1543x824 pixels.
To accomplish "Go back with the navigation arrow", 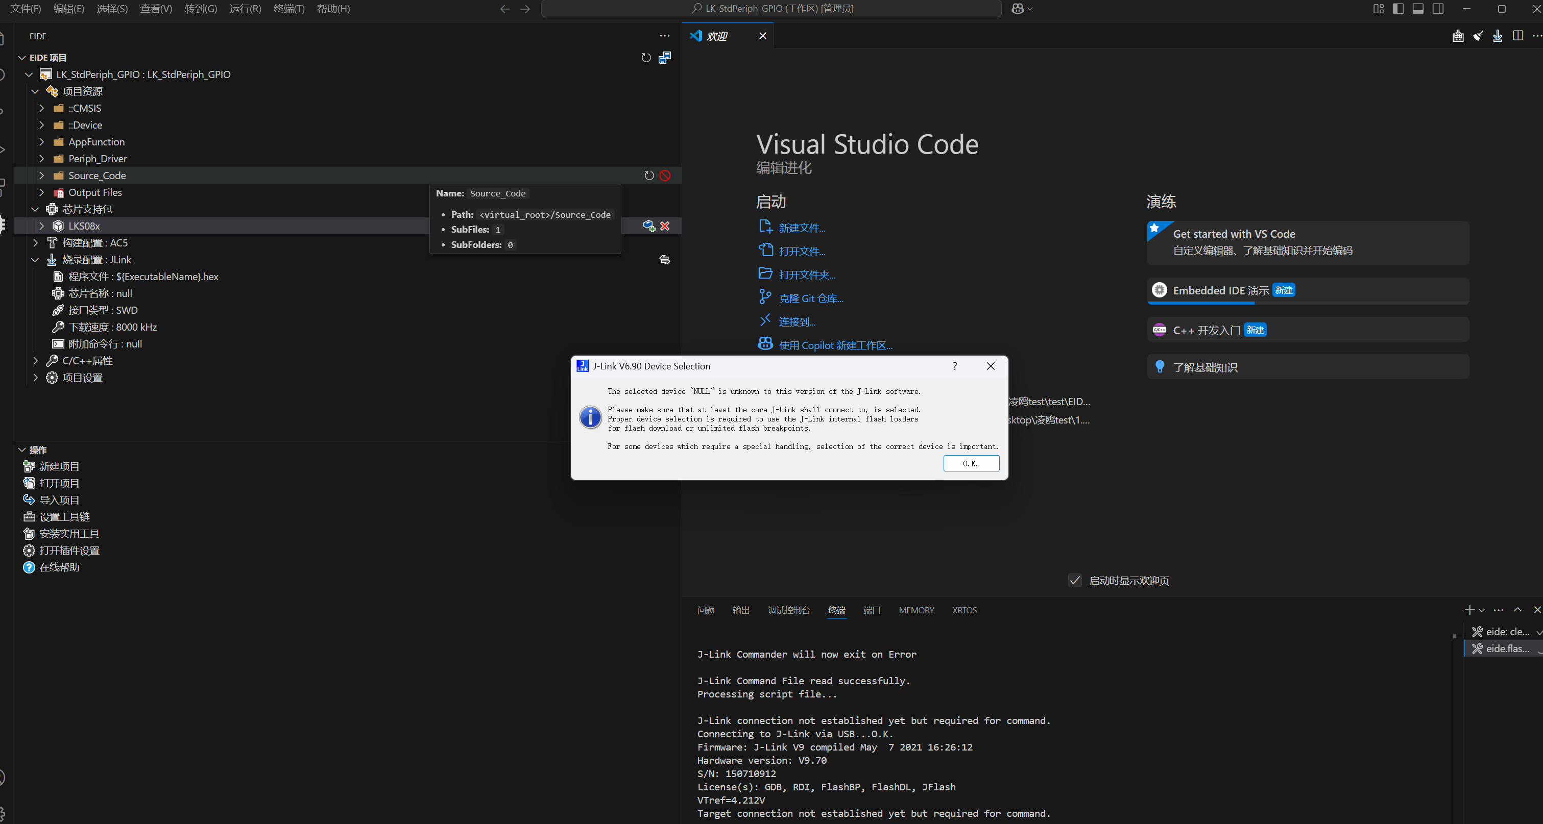I will pyautogui.click(x=505, y=8).
